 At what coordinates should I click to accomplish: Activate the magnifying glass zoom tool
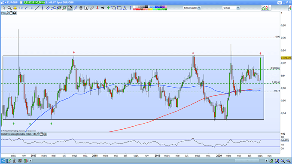coord(9,8)
